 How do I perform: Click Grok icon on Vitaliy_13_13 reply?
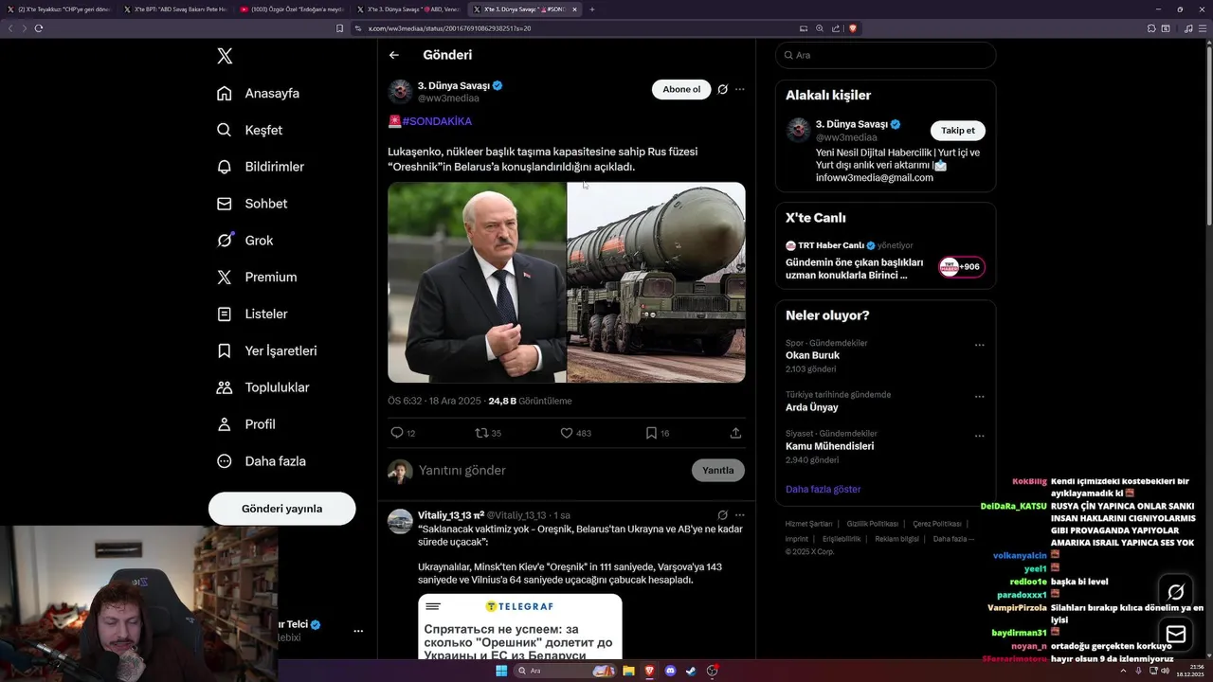722,515
